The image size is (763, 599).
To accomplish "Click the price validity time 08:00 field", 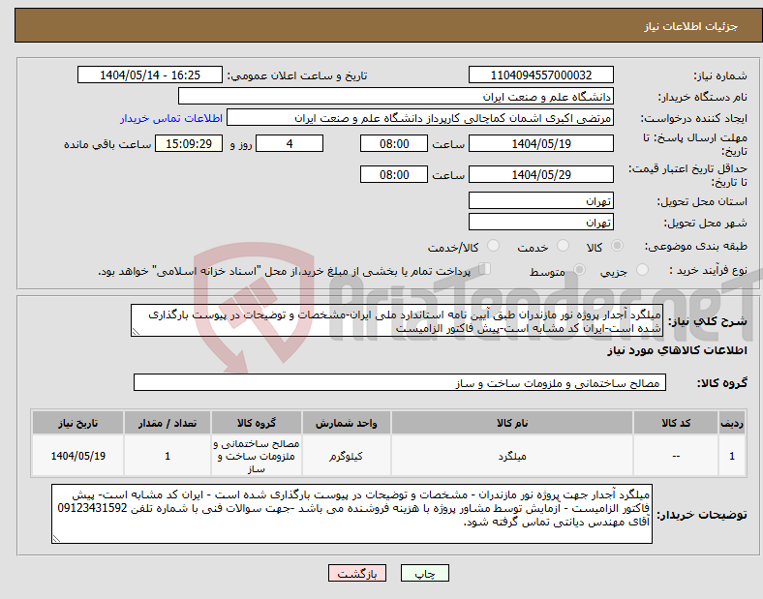I will coord(394,174).
